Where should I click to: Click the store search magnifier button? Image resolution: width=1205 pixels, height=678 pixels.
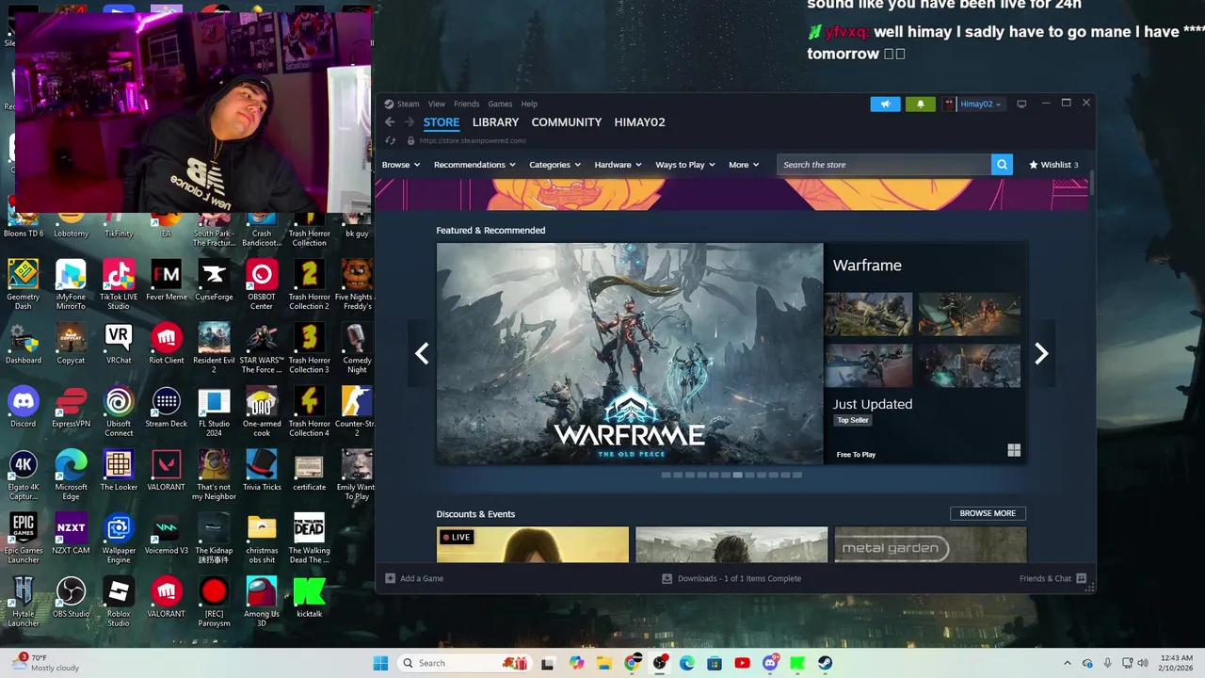point(1002,165)
